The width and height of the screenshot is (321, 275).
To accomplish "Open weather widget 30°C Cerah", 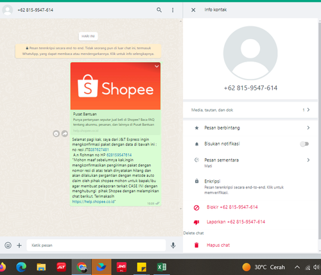I will (x=264, y=267).
